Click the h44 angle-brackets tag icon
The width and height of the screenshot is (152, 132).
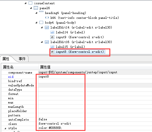click(x=47, y=18)
